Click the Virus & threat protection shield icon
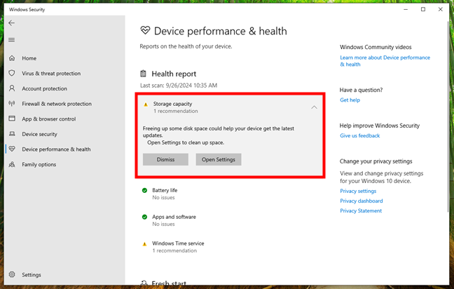Viewport: 454px width, 289px height. pyautogui.click(x=12, y=73)
